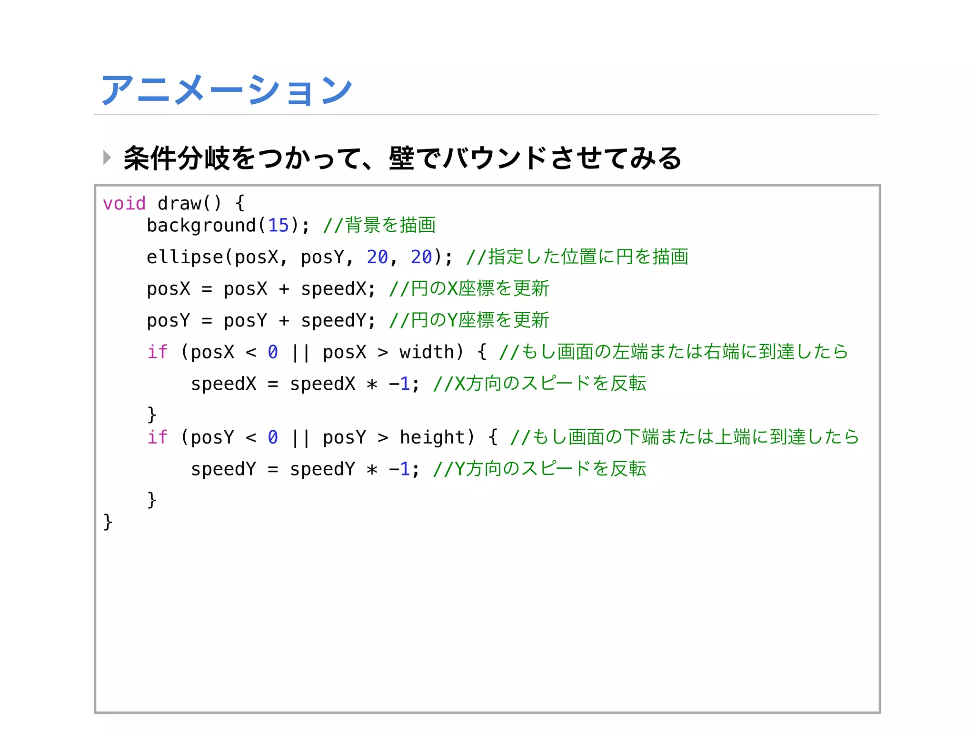975x731 pixels.
Task: Click the comment '//背景を描画'
Action: click(379, 225)
